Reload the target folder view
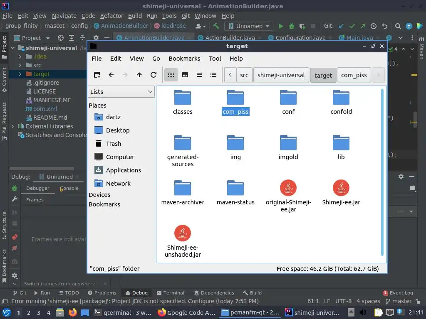The height and width of the screenshot is (319, 426). [154, 75]
